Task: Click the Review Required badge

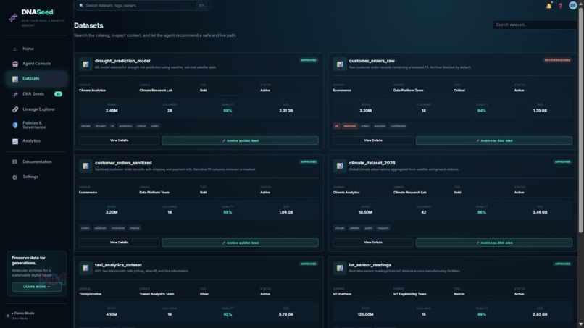Action: click(557, 60)
